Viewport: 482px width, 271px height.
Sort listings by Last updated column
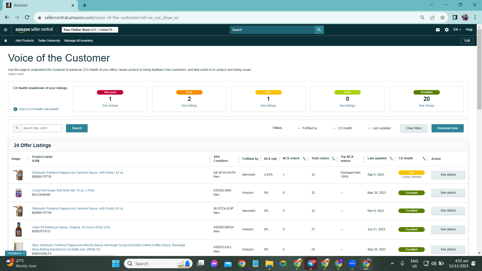click(391, 159)
